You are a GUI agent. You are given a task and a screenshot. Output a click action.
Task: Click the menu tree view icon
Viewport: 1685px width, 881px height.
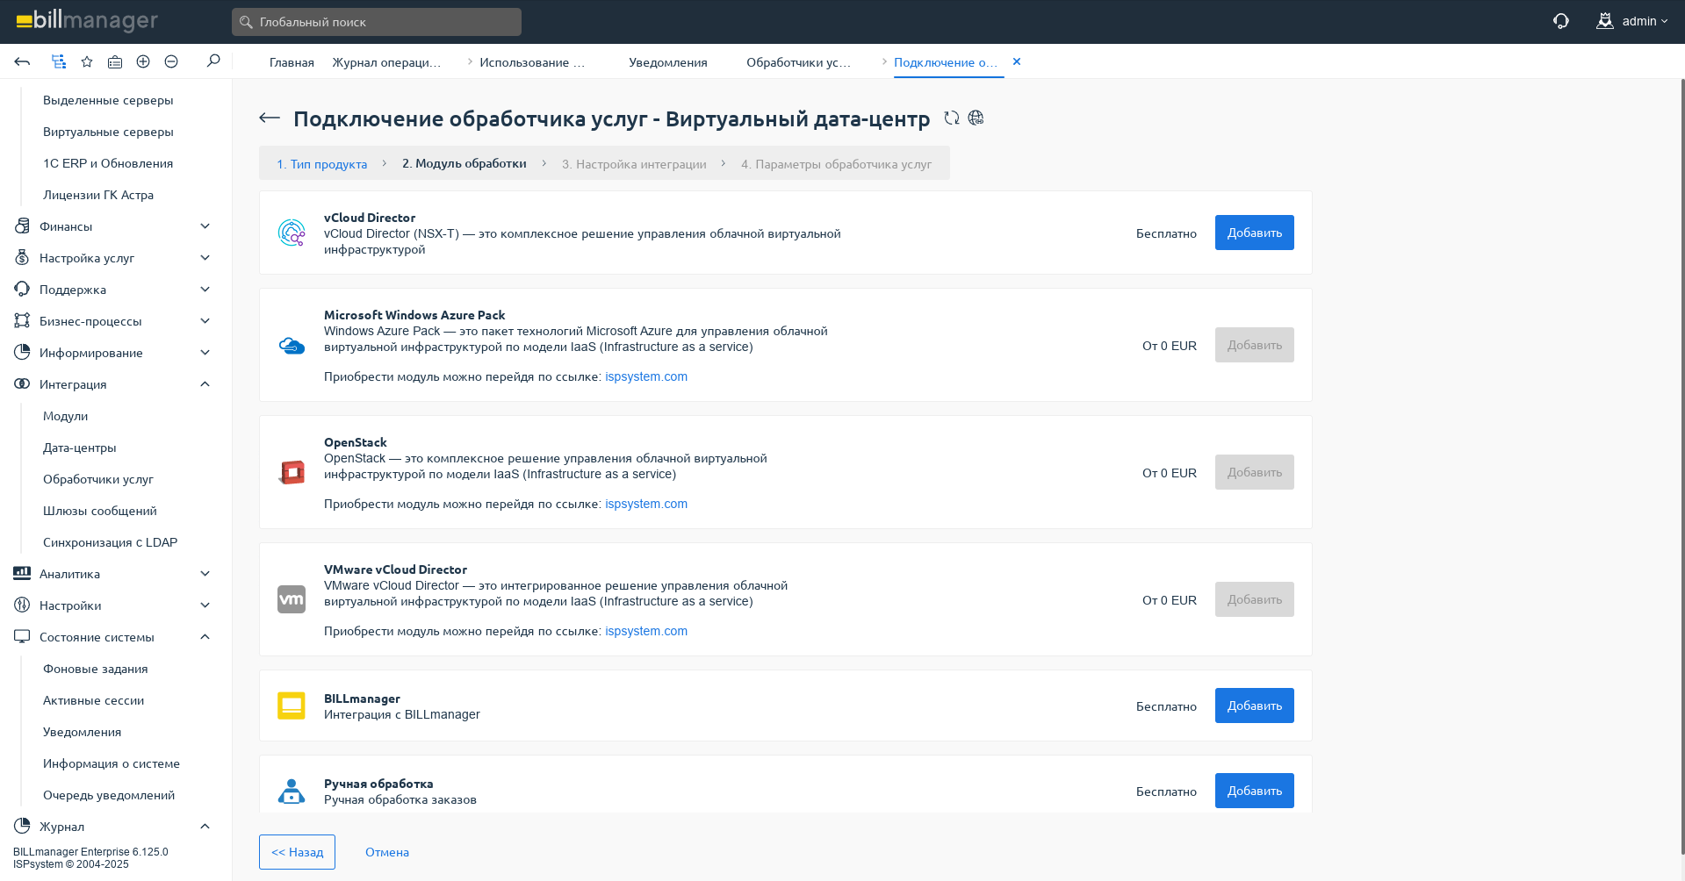pos(59,61)
